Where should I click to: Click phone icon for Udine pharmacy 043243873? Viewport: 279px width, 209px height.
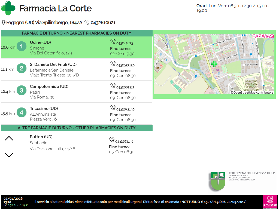[113, 42]
